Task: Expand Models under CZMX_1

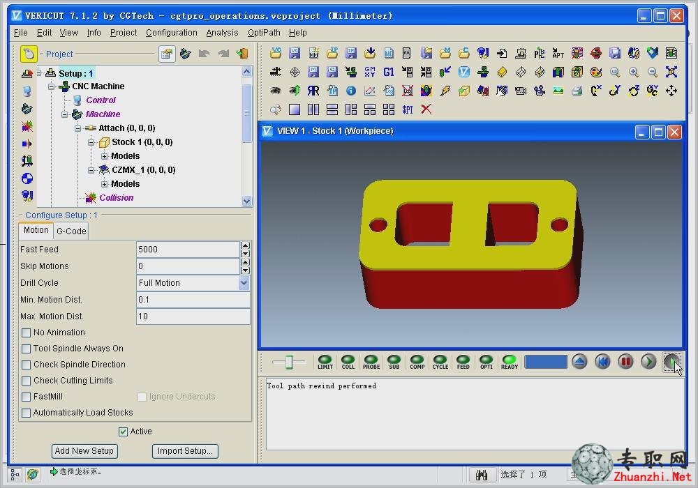Action: 104,184
